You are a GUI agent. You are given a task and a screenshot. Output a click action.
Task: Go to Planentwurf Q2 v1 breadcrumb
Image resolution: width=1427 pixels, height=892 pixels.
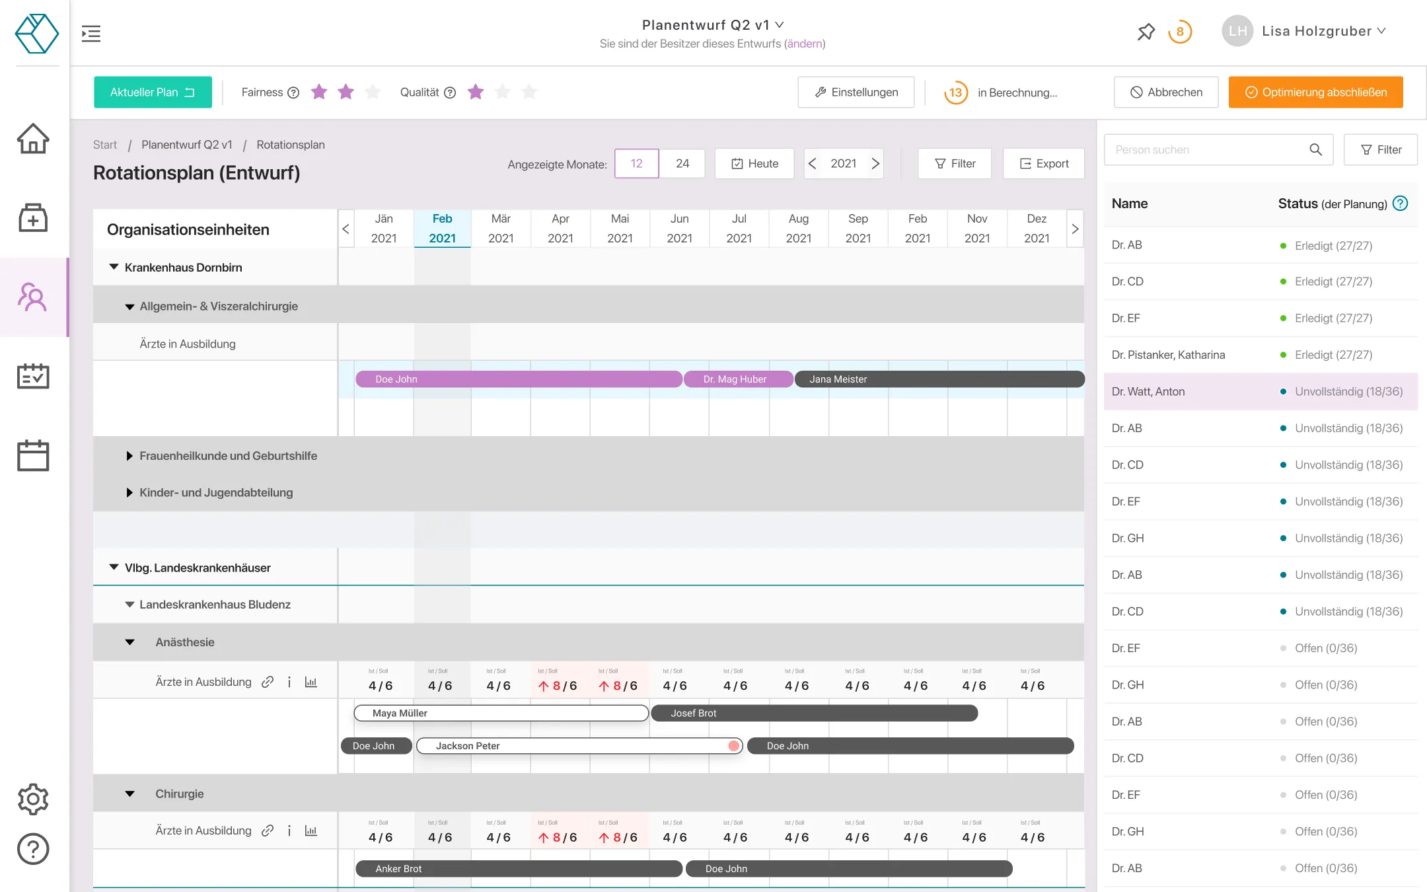tap(187, 145)
